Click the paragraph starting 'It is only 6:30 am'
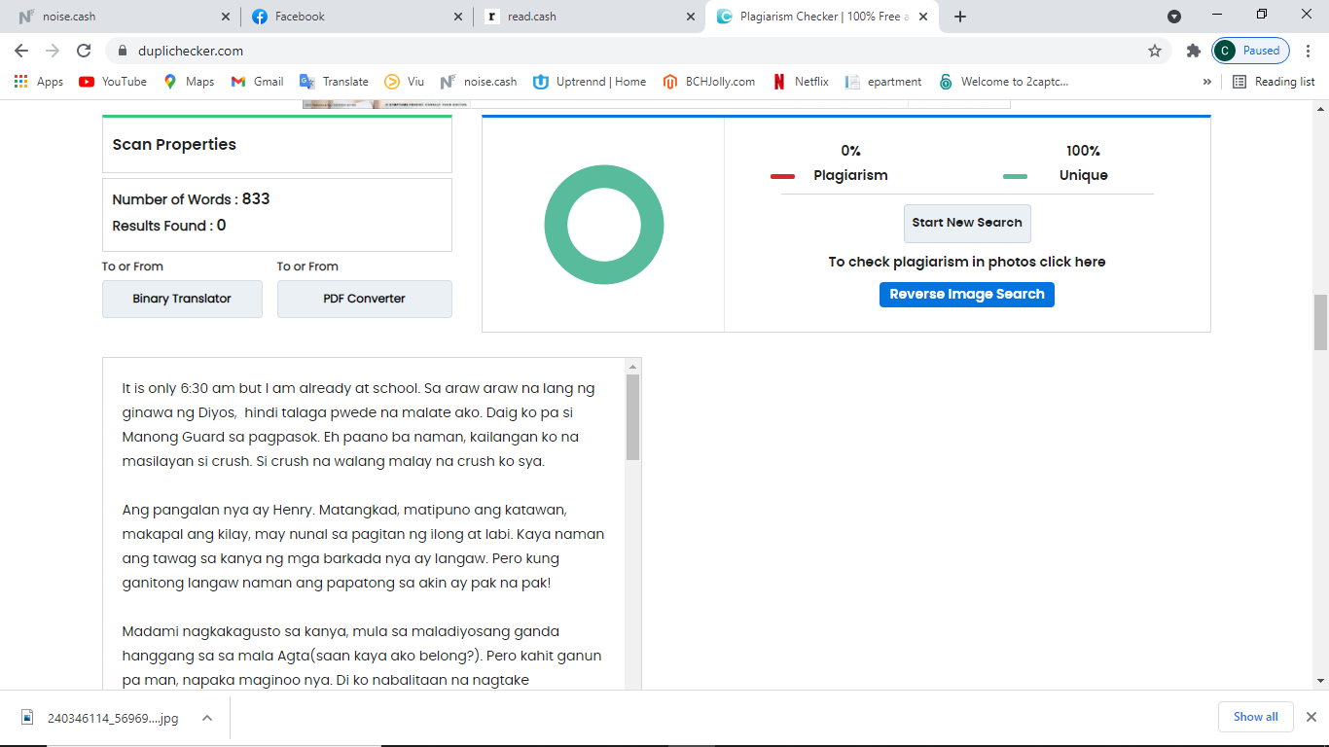Image resolution: width=1329 pixels, height=747 pixels. point(358,425)
